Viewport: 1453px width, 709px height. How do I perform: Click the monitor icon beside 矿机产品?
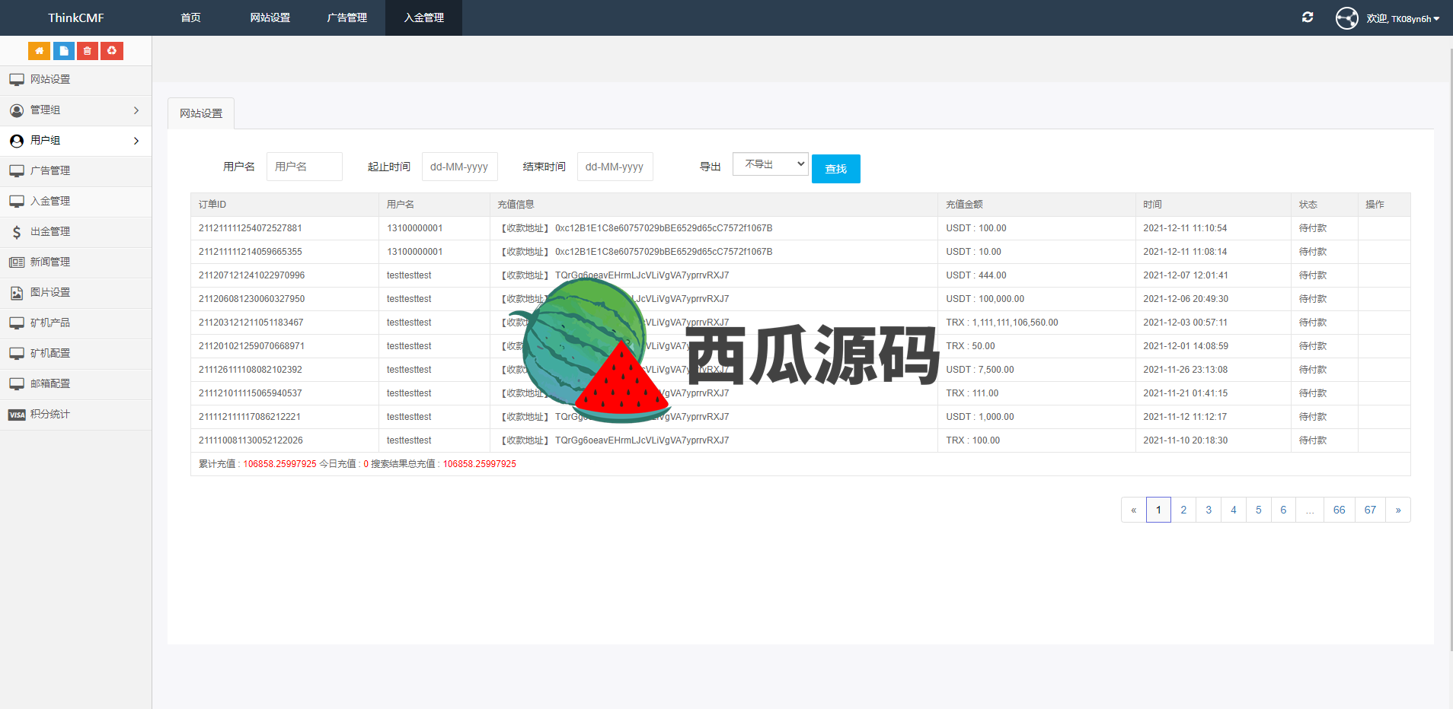[17, 323]
